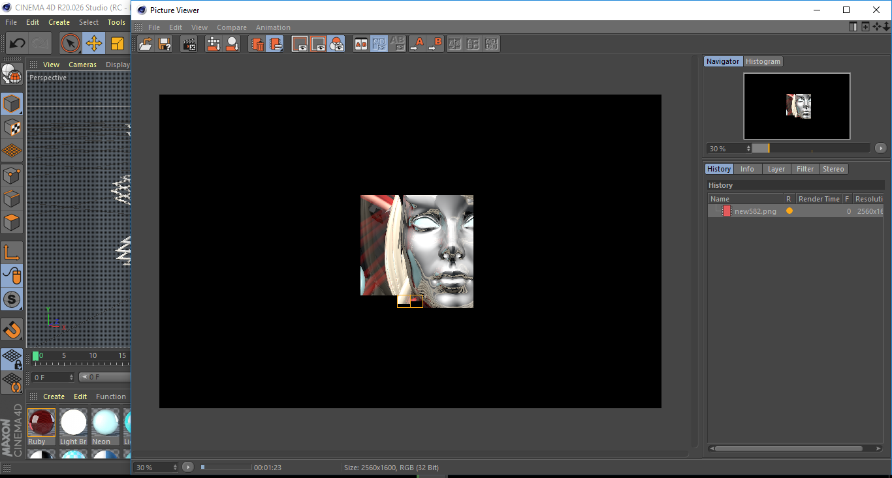Click Undo arrow in Cinema 4D window
The height and width of the screenshot is (478, 892).
(17, 44)
